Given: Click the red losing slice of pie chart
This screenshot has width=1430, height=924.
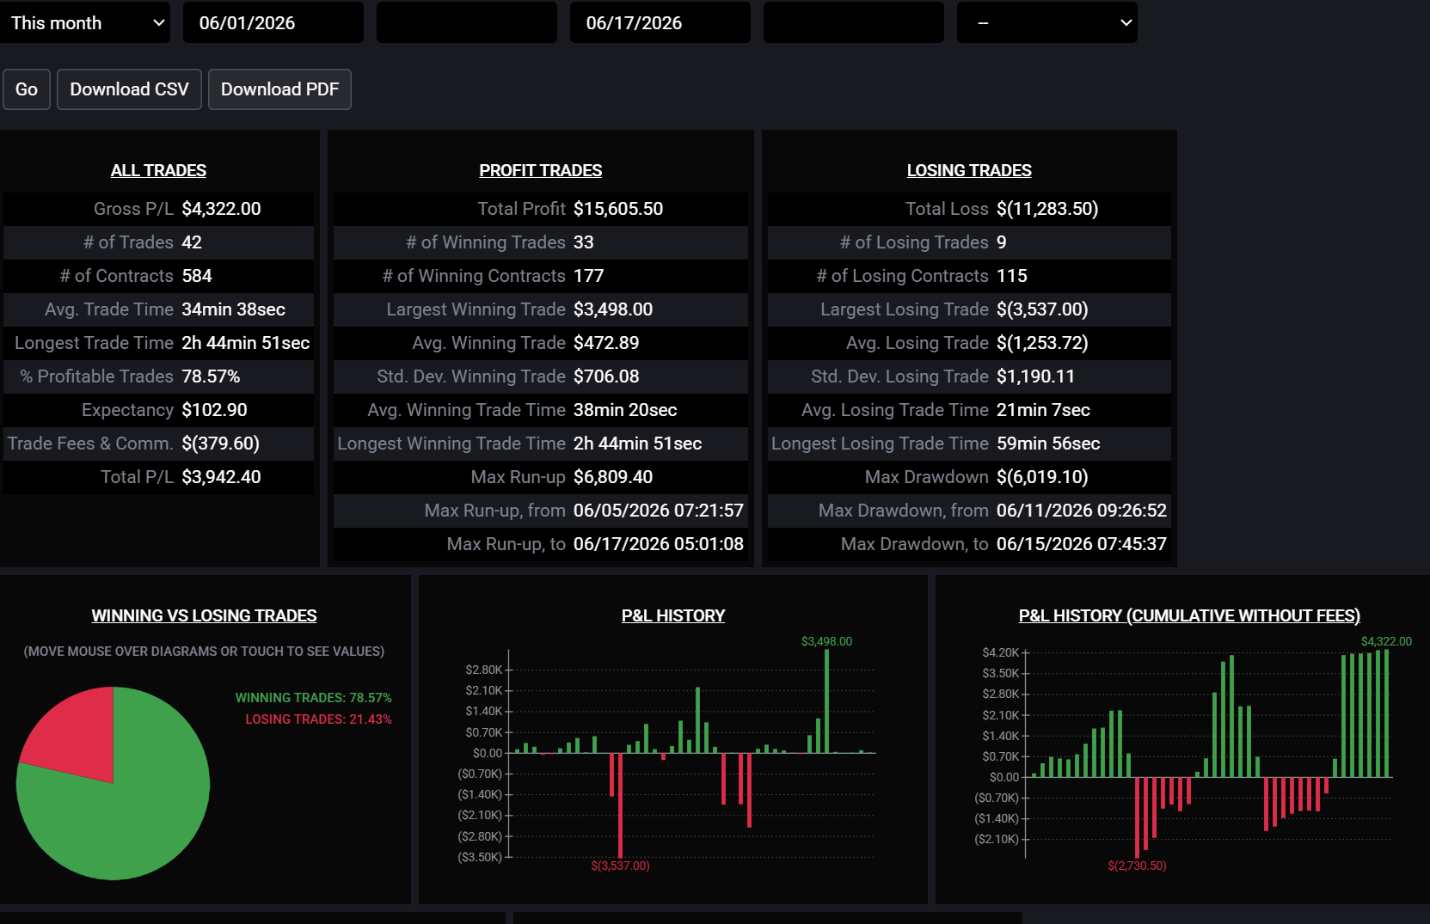Looking at the screenshot, I should pos(77,735).
